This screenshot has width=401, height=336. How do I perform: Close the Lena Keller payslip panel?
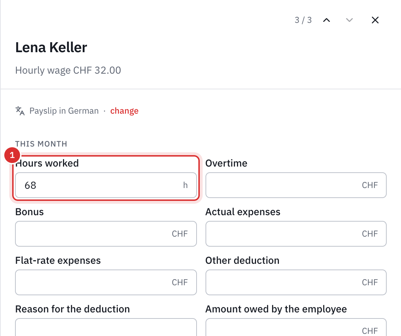(x=375, y=20)
